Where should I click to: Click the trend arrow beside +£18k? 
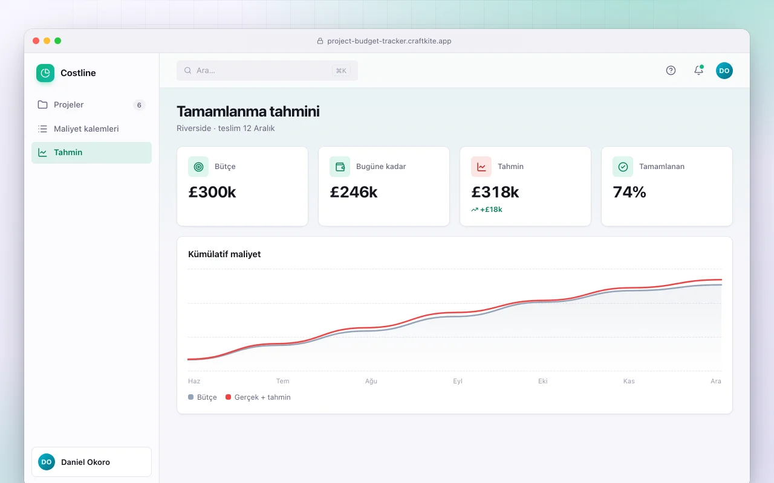point(475,210)
